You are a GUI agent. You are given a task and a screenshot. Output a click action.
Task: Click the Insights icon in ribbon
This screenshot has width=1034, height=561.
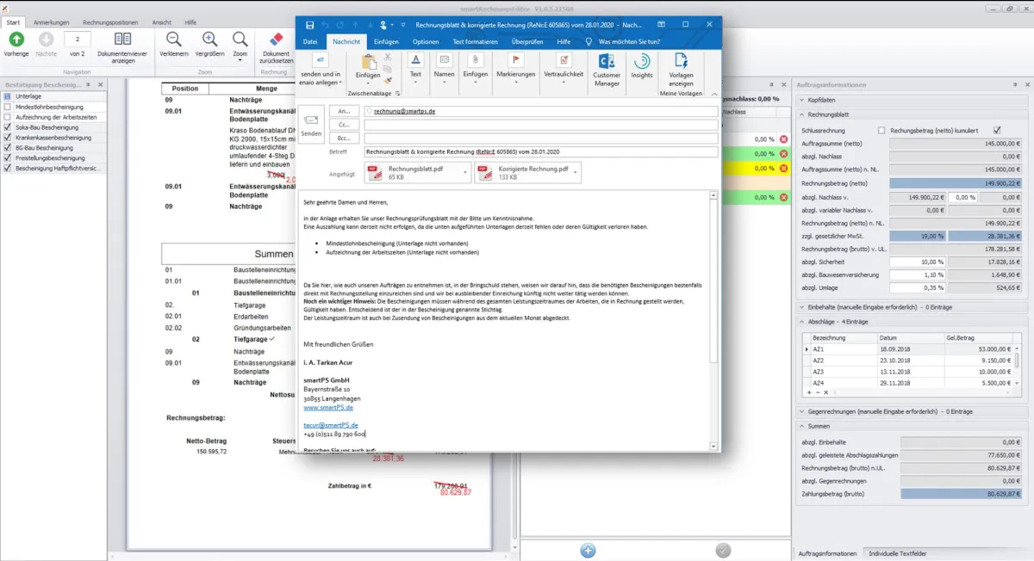(x=642, y=62)
